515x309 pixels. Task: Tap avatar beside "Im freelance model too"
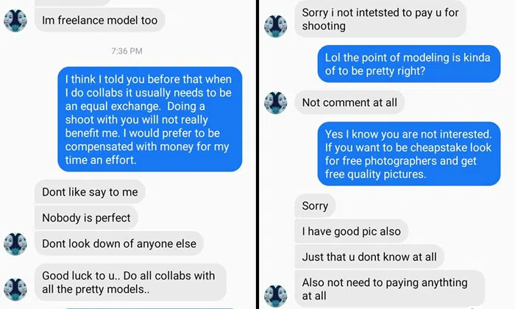coord(15,21)
